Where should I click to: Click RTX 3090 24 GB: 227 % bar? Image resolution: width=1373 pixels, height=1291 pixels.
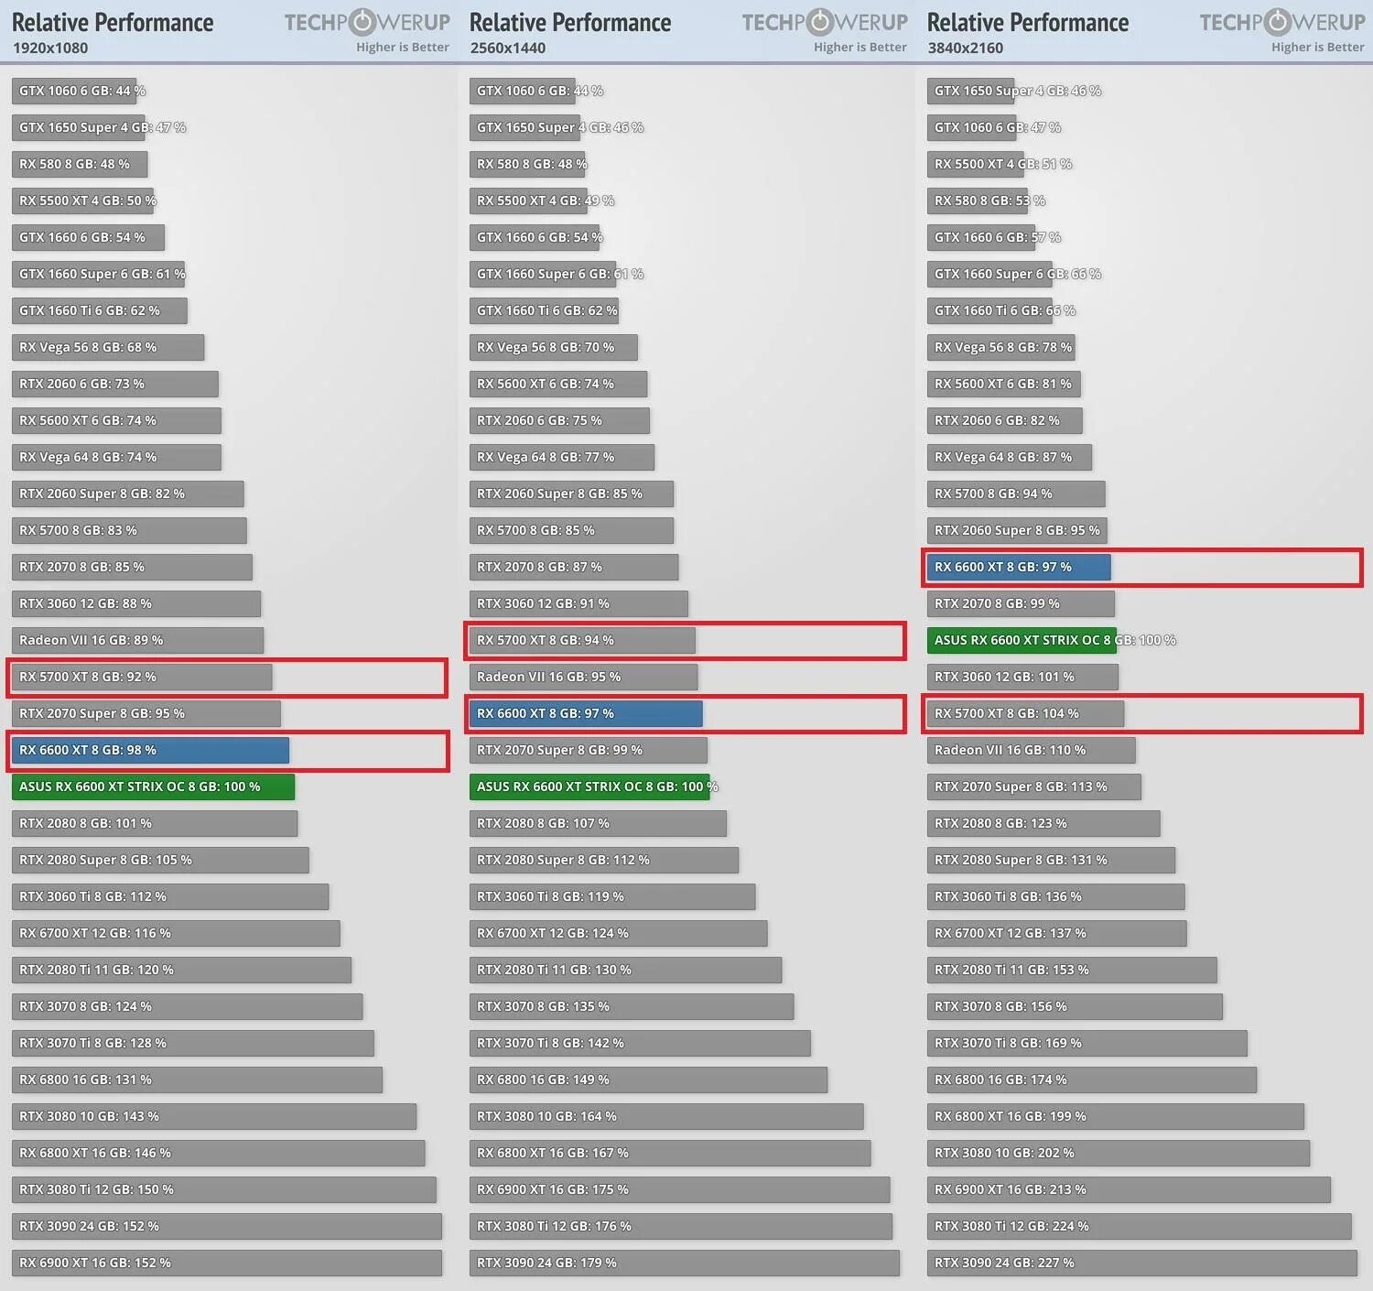tap(1142, 1263)
